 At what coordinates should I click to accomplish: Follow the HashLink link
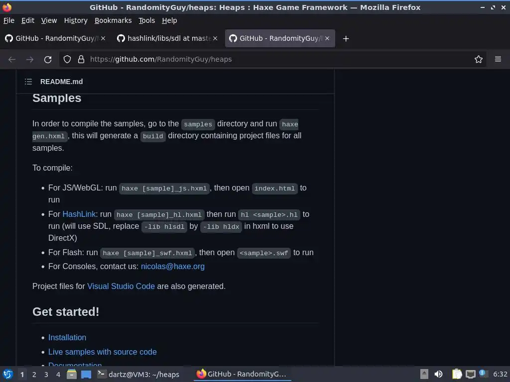79,214
